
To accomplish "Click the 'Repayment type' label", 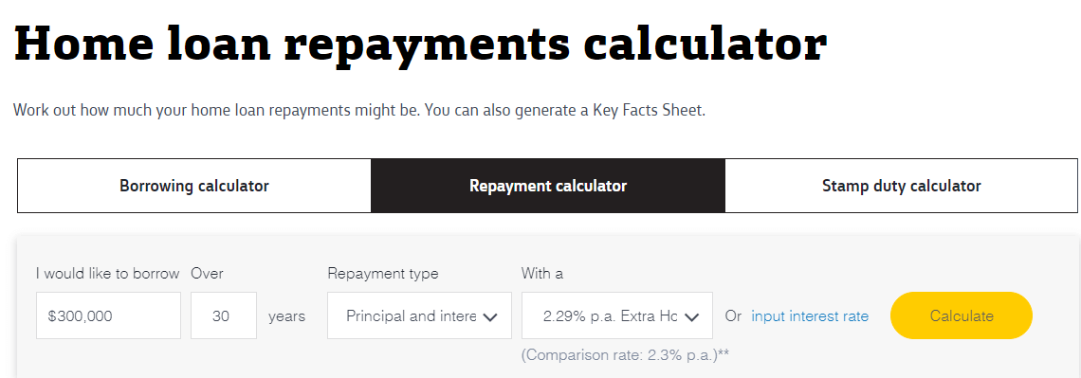I will [383, 274].
